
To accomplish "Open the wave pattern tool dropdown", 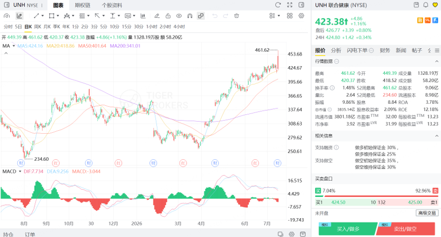I will tap(73, 16).
